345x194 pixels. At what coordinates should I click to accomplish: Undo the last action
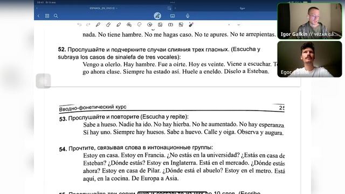79,25
